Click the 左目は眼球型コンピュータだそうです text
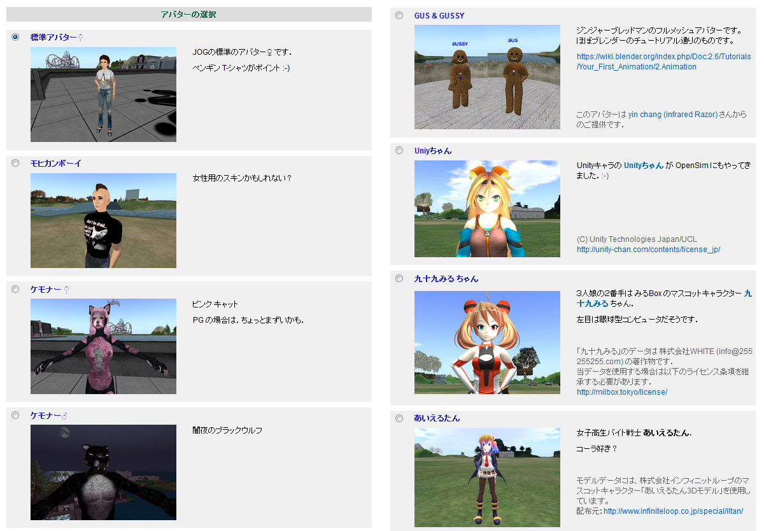The image size is (764, 531). [637, 320]
